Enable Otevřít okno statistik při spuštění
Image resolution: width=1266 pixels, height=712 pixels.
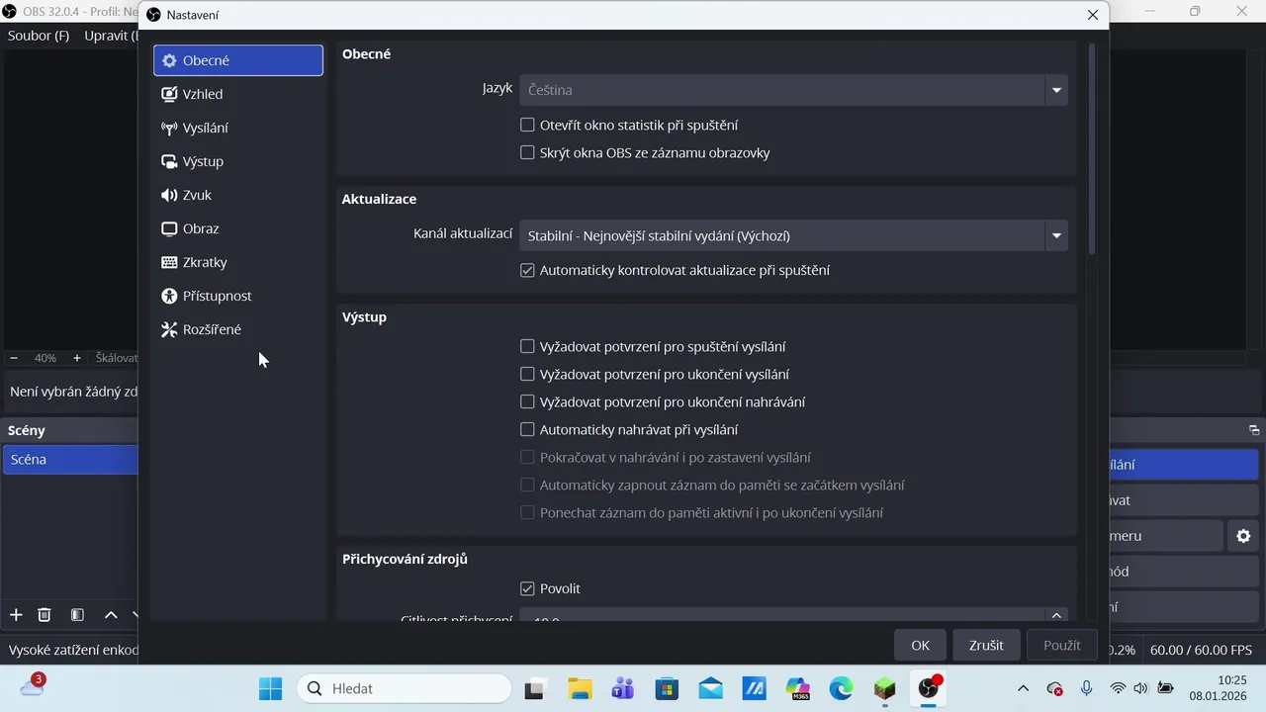click(x=527, y=126)
